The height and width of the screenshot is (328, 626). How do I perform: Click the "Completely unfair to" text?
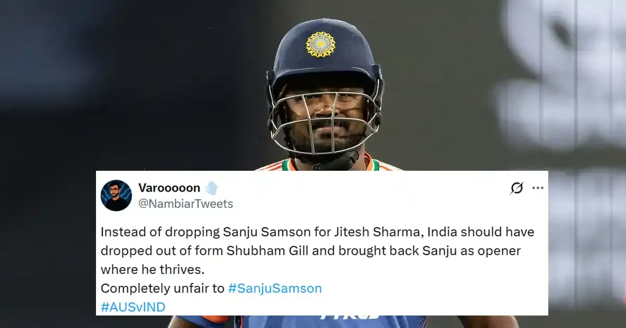[163, 288]
